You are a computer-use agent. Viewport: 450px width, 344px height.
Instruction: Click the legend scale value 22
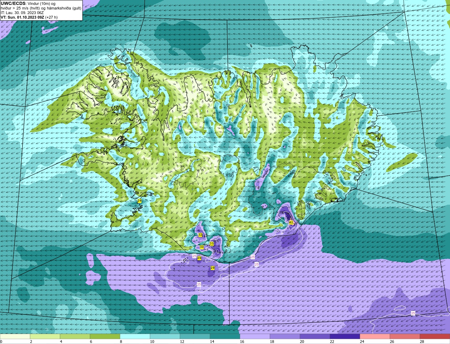coord(332,342)
